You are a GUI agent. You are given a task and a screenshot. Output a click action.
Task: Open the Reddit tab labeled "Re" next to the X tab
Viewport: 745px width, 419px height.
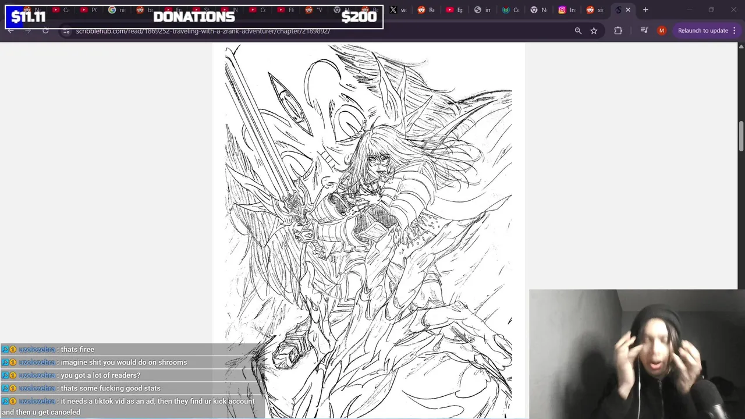[x=427, y=10]
